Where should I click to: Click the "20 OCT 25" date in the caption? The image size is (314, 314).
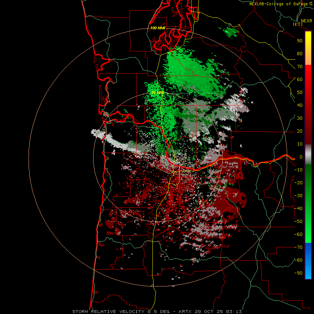click(209, 312)
